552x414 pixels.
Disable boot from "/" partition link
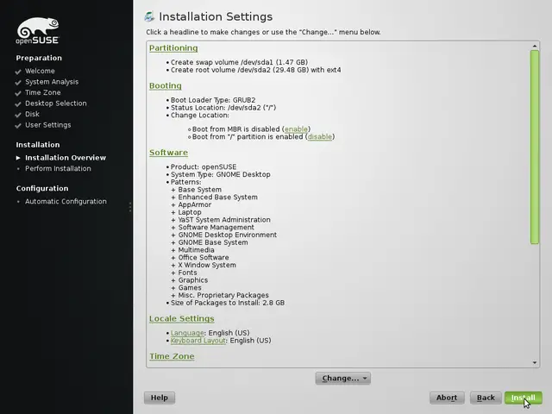coord(320,136)
